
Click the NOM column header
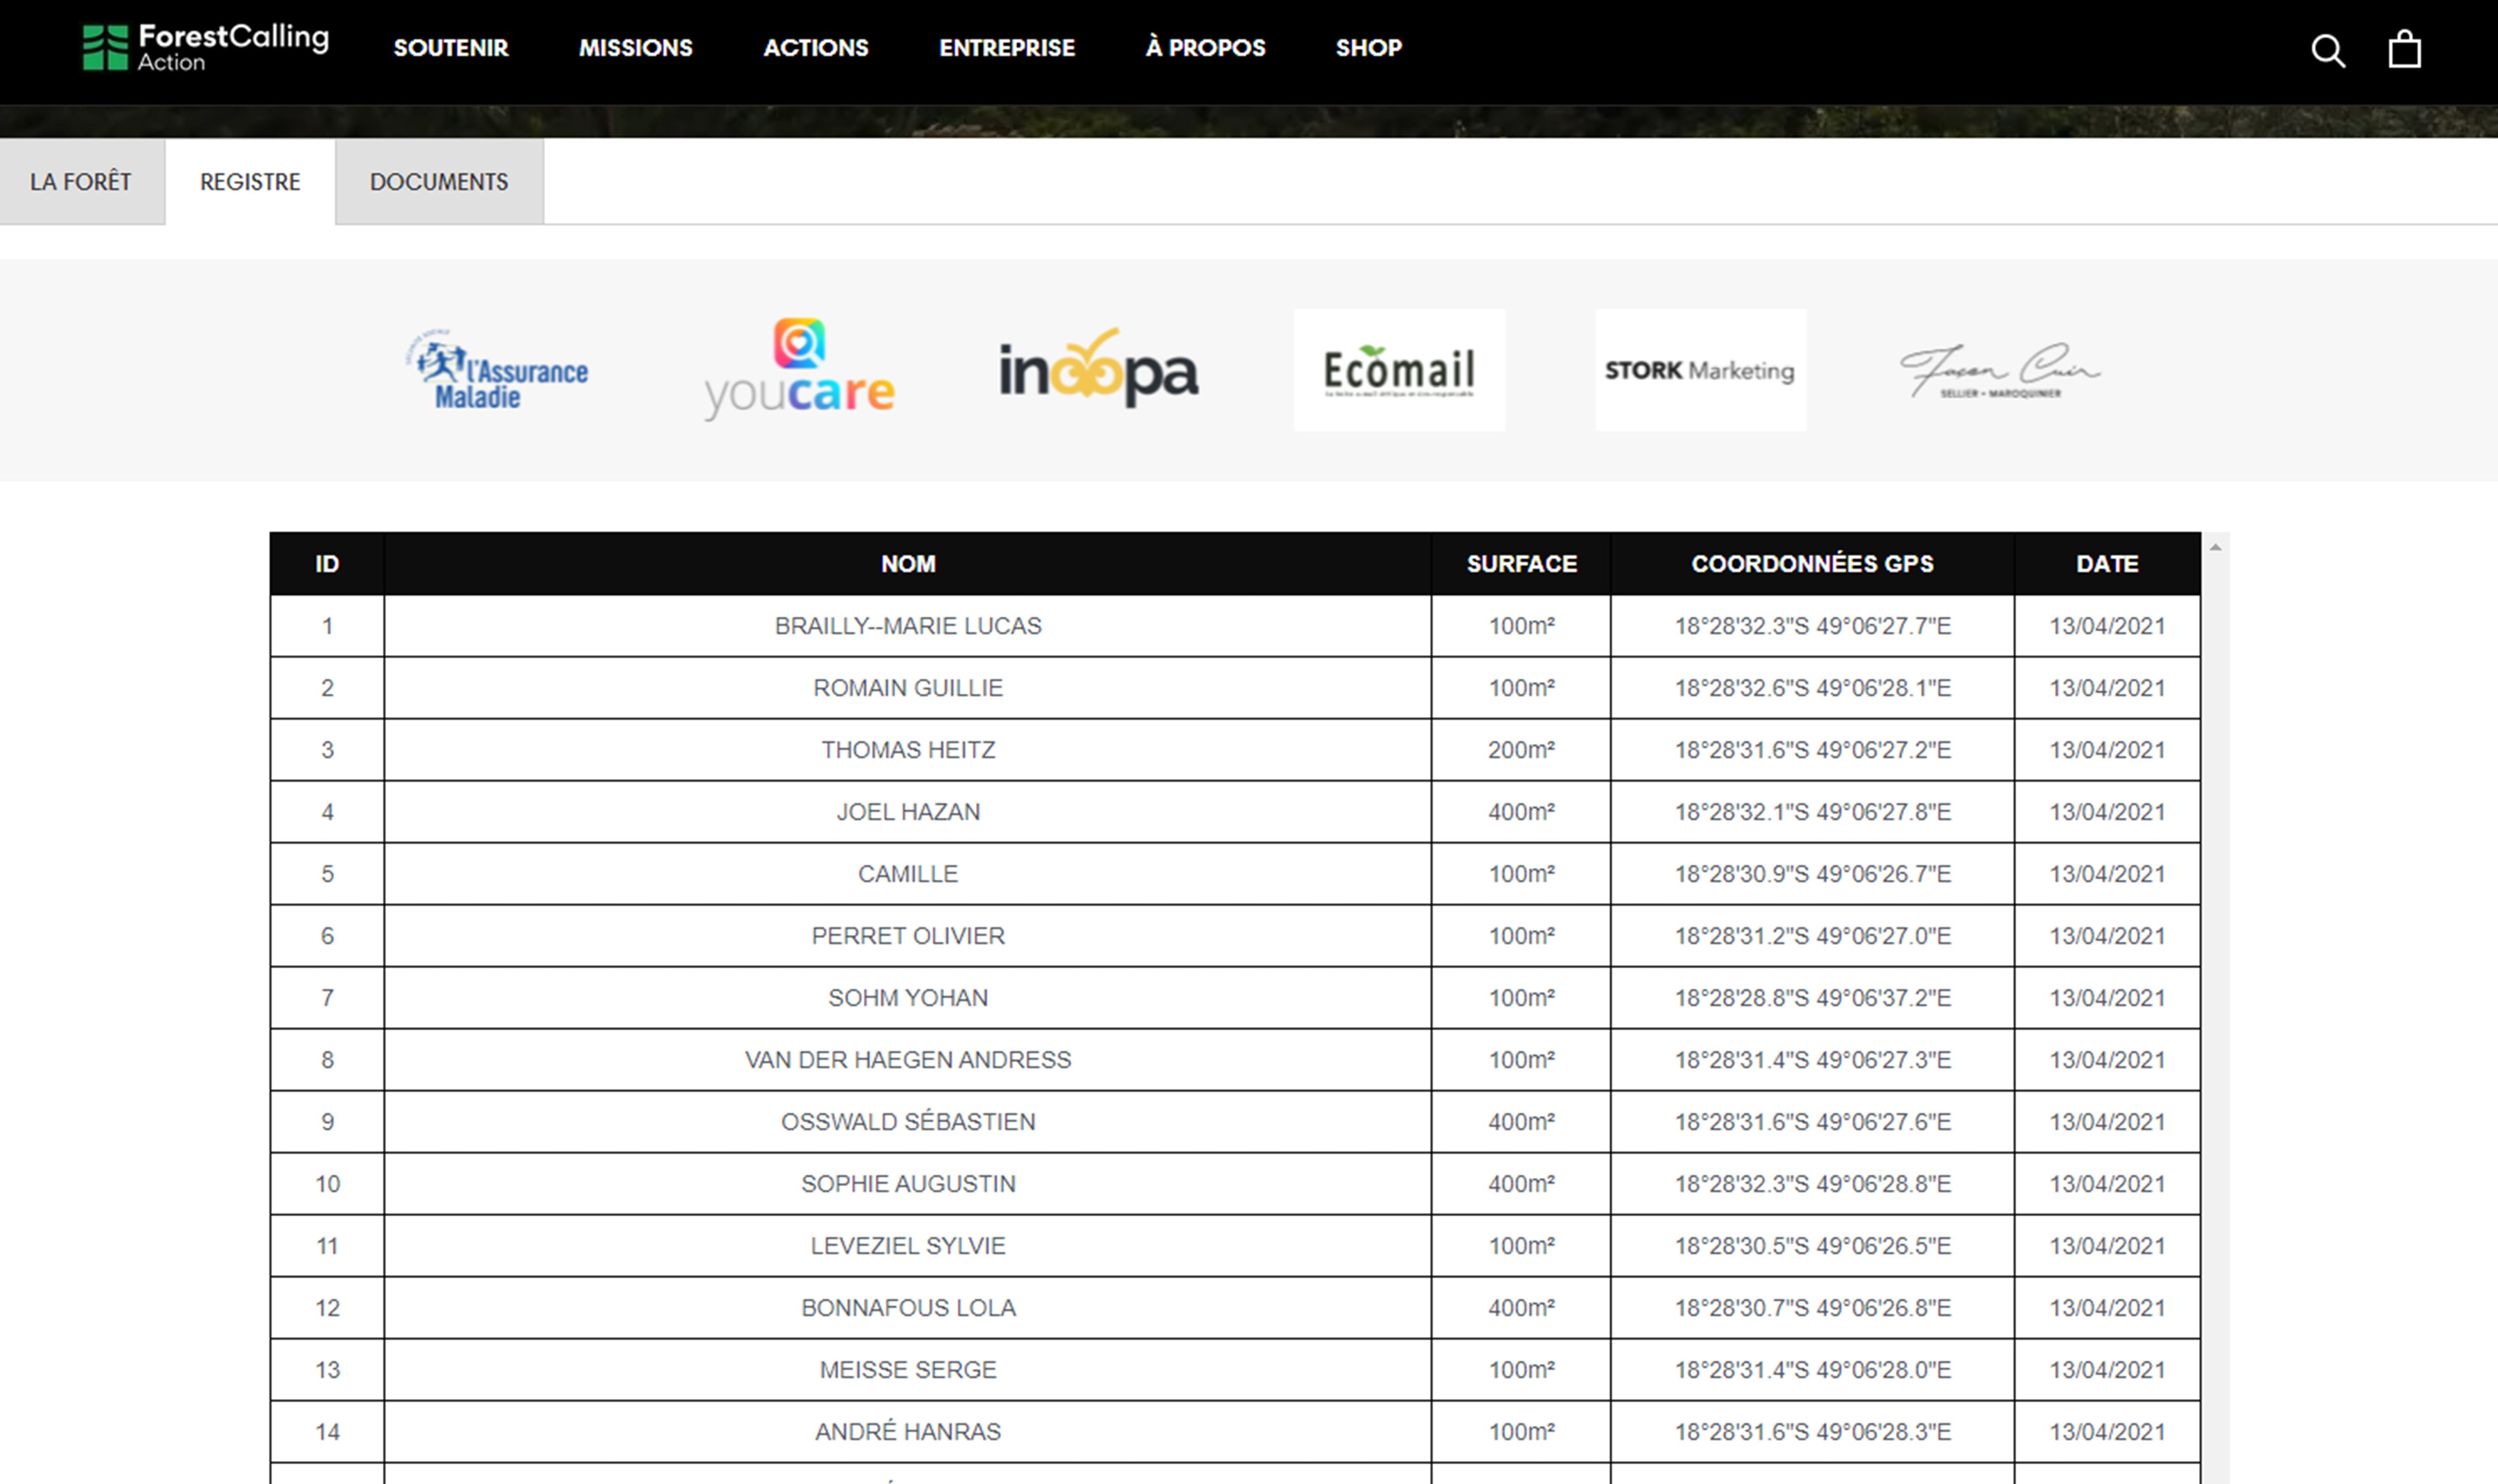(x=907, y=564)
